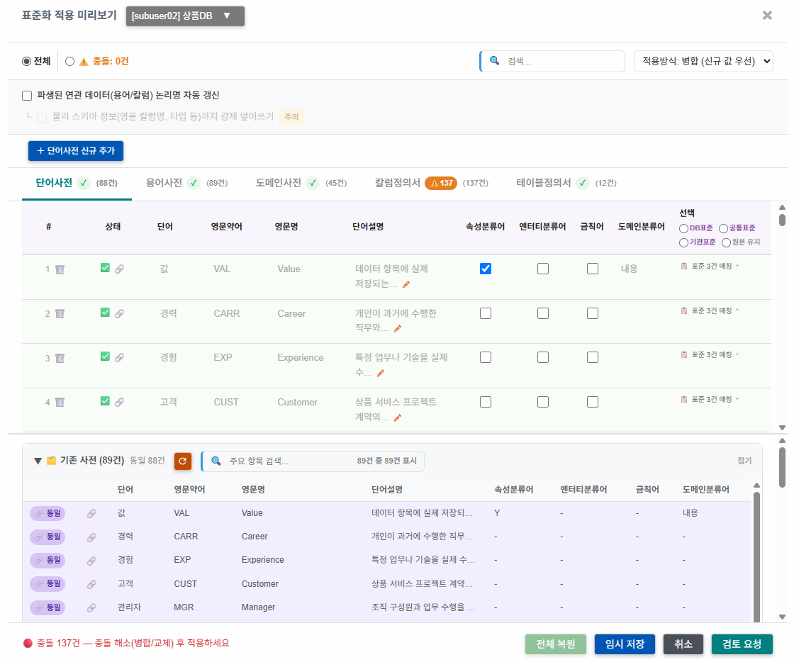Screen dimensions: 794x662
Task: Check 속성분류어 for the 경험 row
Action: coord(486,357)
